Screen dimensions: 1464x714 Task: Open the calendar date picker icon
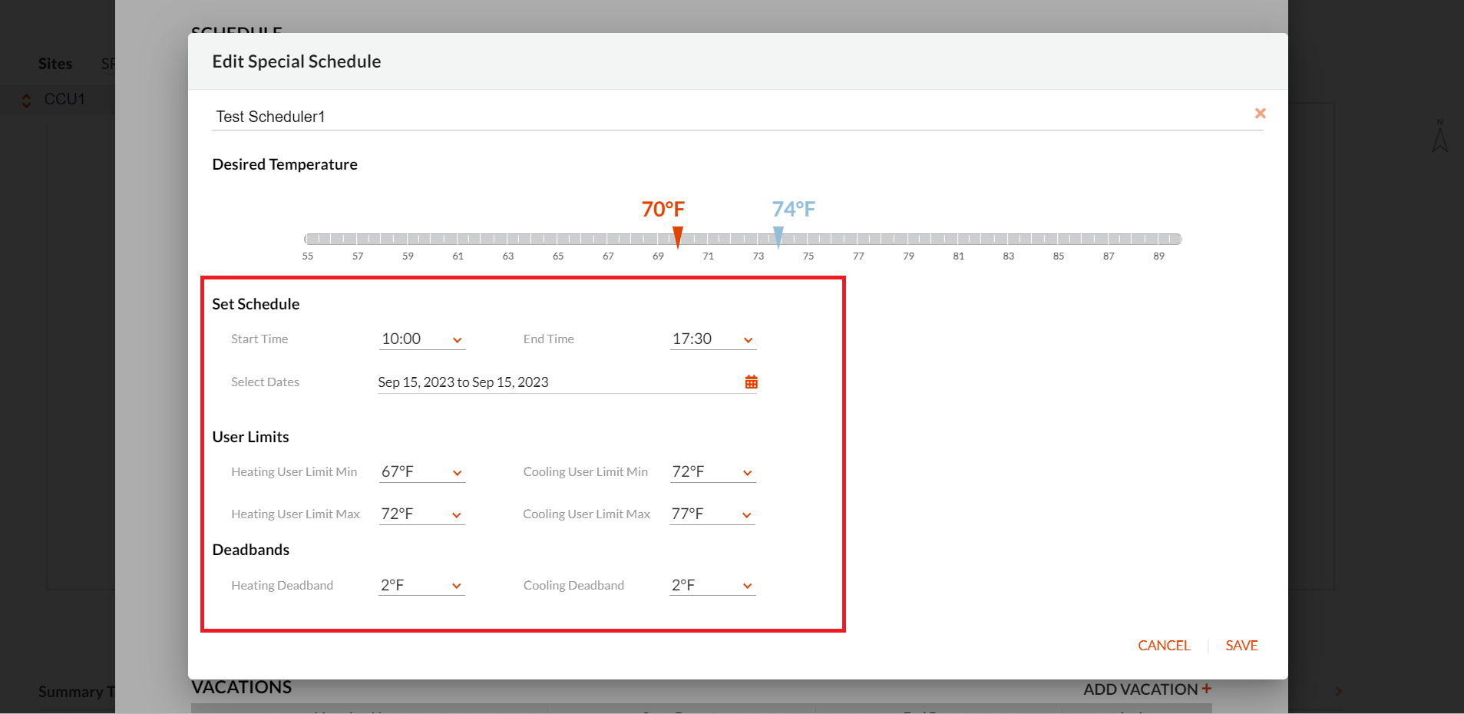click(751, 381)
